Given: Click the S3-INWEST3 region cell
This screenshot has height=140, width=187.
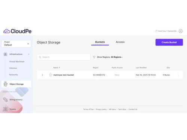Looking at the screenshot, I should click(x=99, y=75).
